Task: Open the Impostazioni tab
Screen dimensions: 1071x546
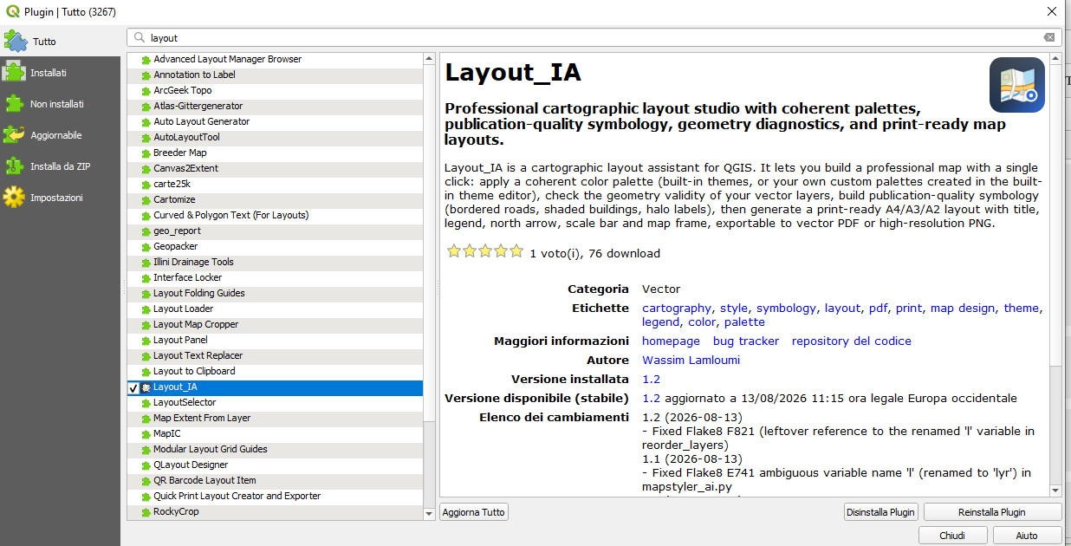Action: pos(60,198)
